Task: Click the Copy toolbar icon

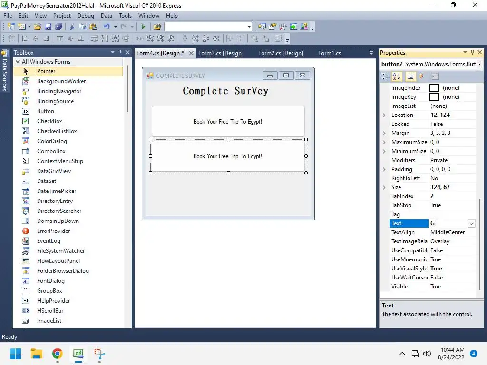Action: click(82, 27)
